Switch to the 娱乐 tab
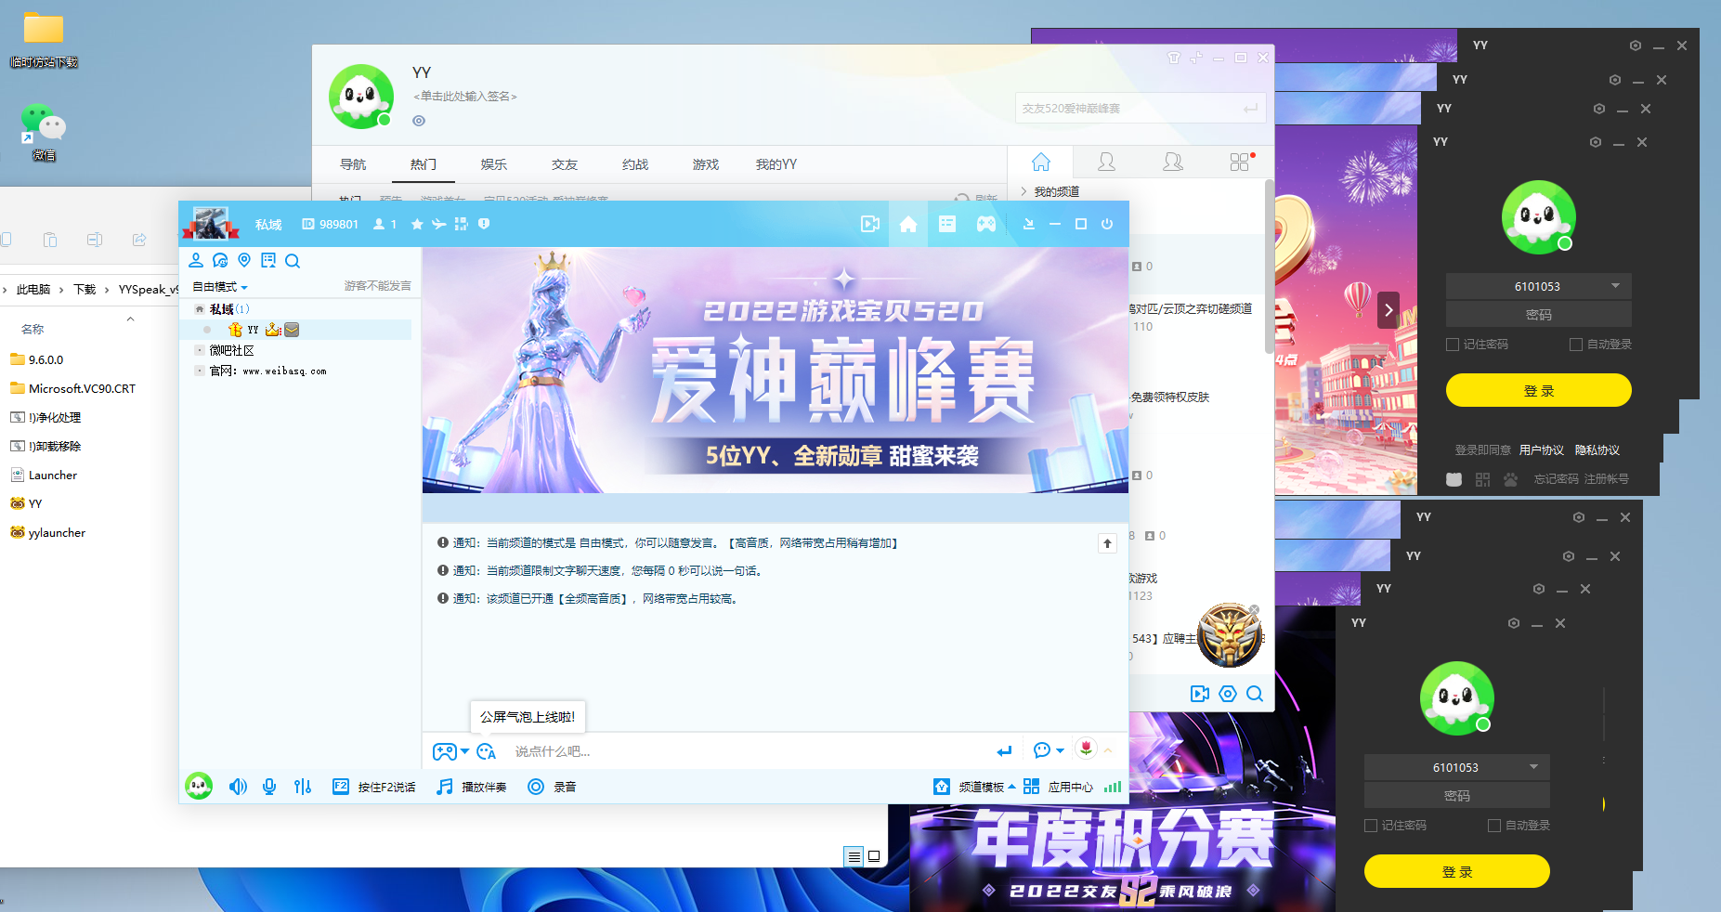1721x912 pixels. point(494,164)
